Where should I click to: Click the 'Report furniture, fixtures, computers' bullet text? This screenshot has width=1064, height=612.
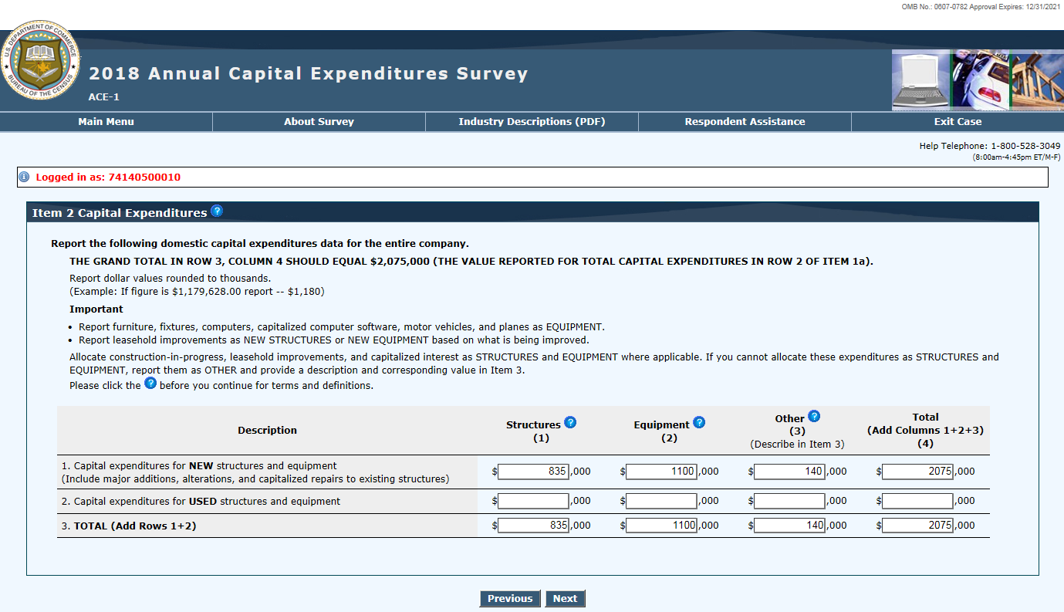tap(342, 326)
